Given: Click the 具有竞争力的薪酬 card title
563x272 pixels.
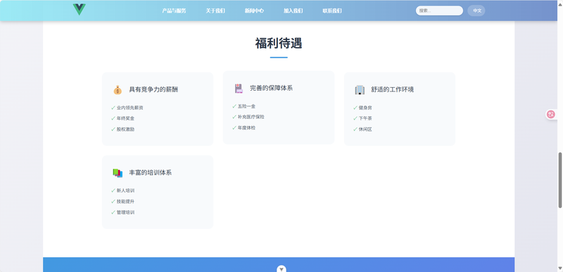Looking at the screenshot, I should click(153, 89).
